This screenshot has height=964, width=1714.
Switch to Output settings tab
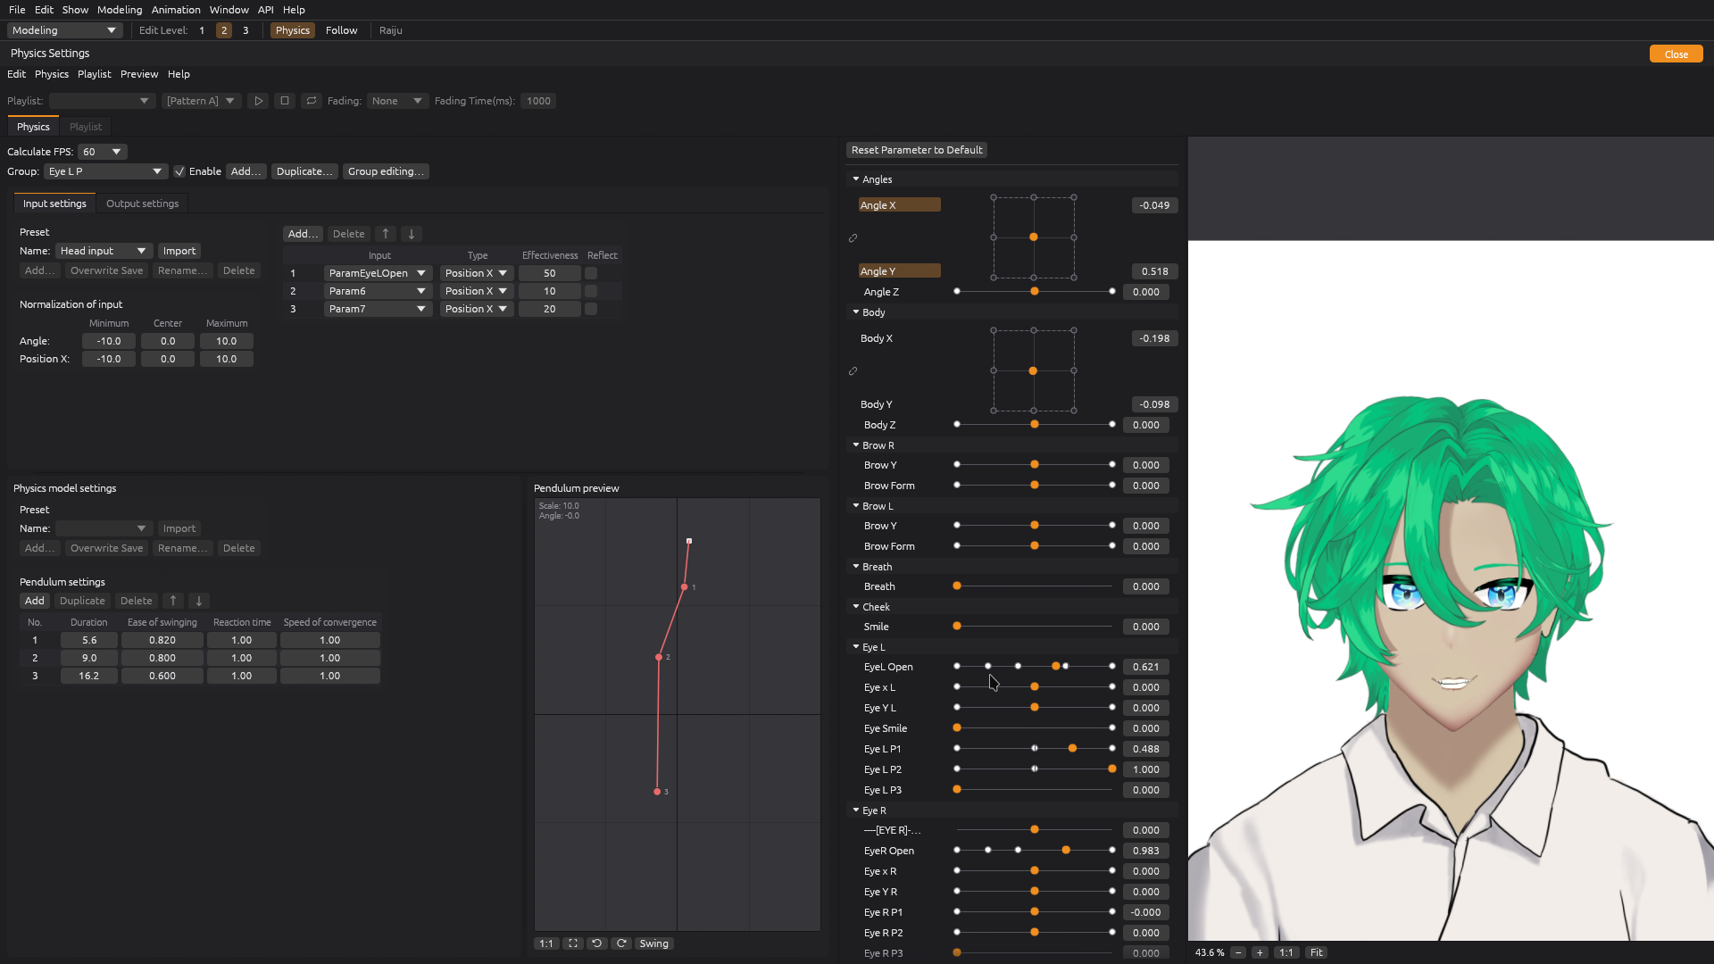tap(142, 204)
